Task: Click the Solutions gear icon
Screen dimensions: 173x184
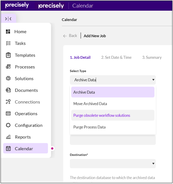Action: (x=8, y=78)
